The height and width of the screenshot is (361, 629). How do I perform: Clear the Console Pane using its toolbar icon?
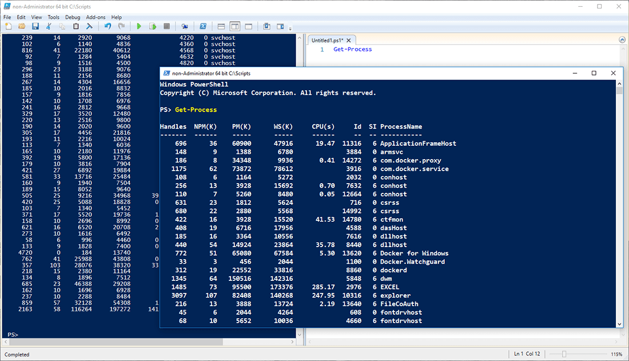[x=89, y=26]
